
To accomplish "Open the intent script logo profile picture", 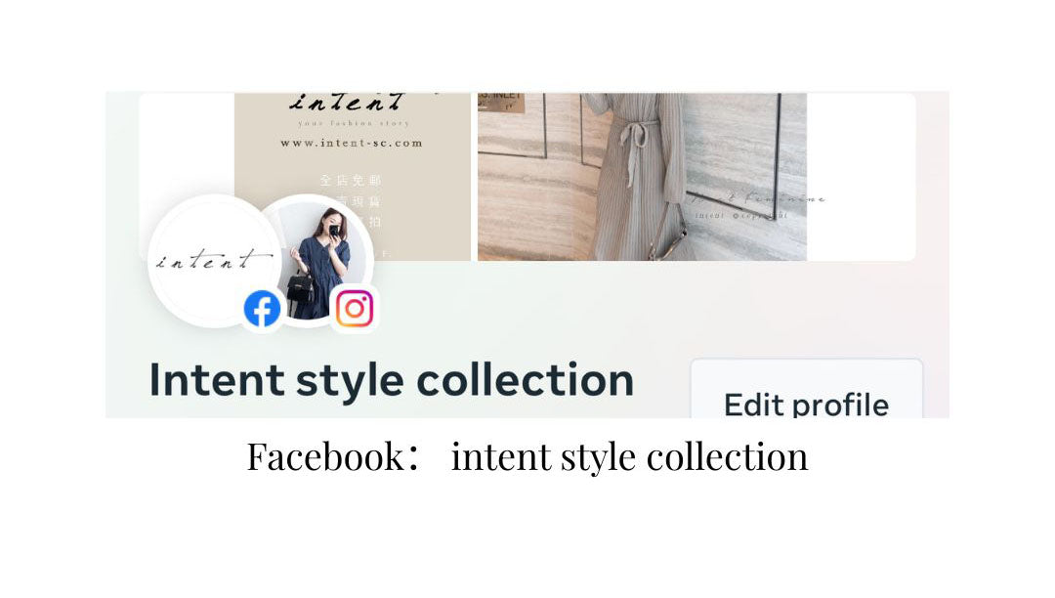I will point(215,261).
